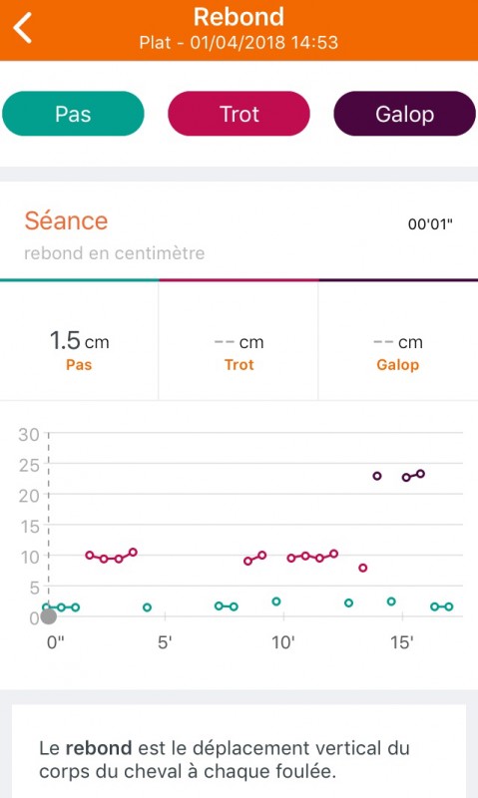Viewport: 478px width, 798px height.
Task: Click the 00'01" session time
Action: 430,223
